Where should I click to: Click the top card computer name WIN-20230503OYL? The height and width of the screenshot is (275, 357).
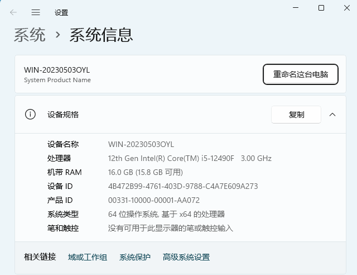click(x=57, y=70)
